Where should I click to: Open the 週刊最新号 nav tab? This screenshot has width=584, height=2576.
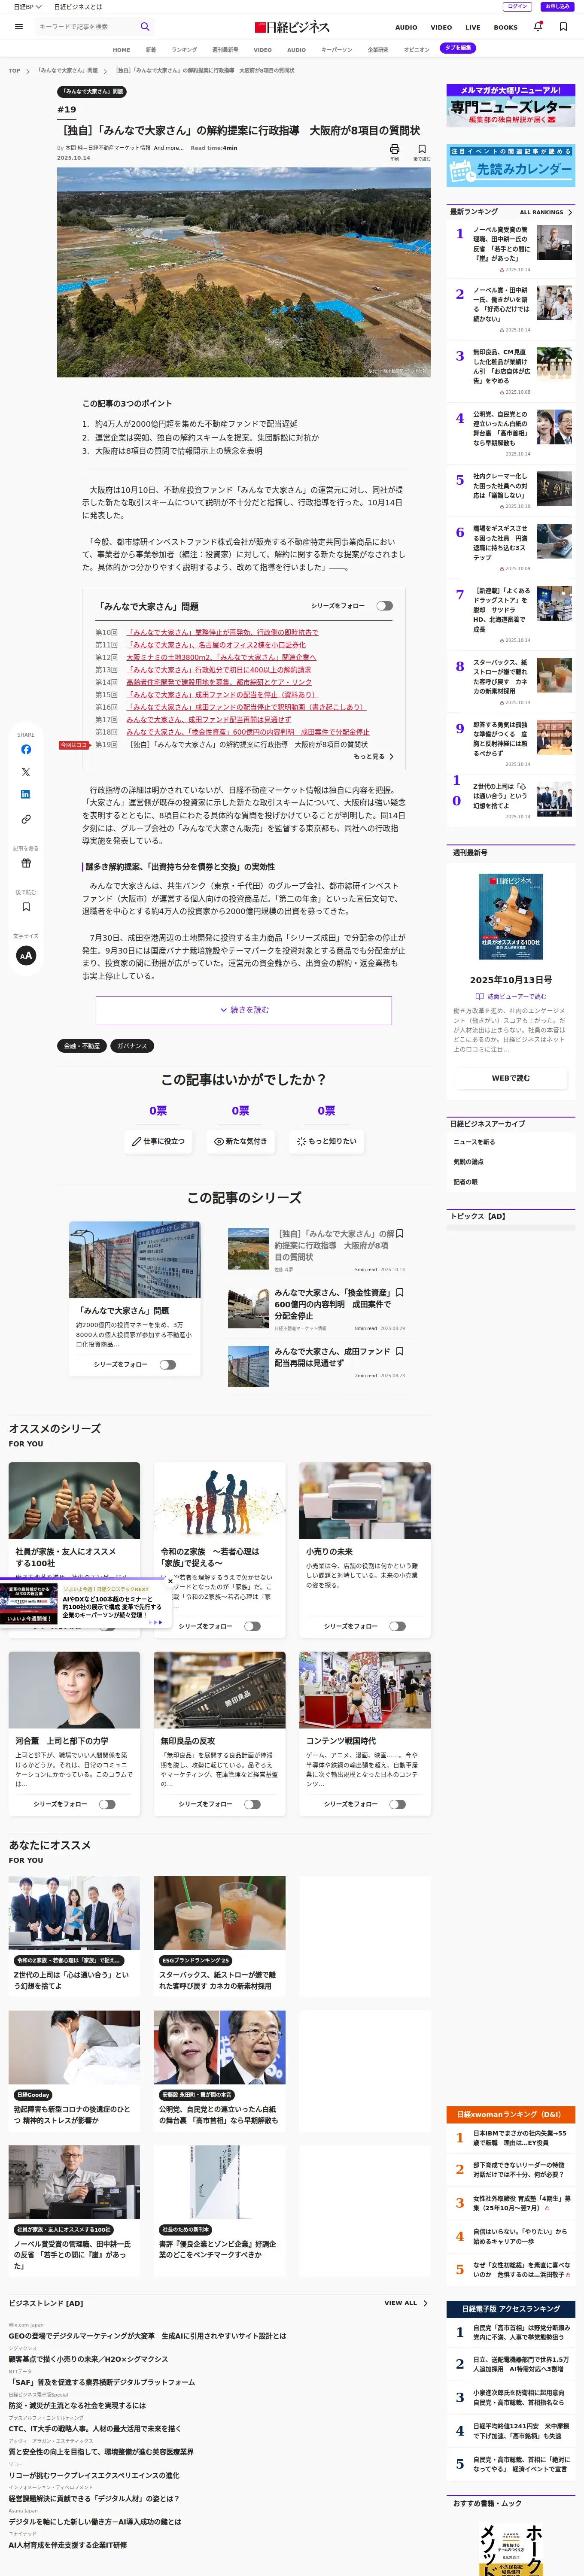point(225,50)
